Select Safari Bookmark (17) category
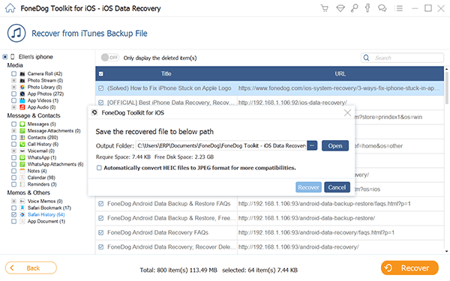The image size is (450, 281). click(x=49, y=208)
